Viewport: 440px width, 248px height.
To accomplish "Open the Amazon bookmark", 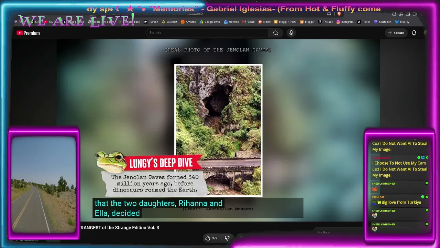I will pos(188,22).
